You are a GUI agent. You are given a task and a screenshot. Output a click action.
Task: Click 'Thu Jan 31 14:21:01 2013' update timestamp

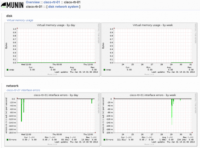point(181,72)
